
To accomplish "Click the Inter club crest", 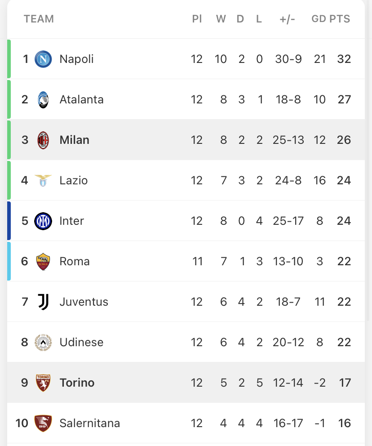I will pyautogui.click(x=43, y=221).
